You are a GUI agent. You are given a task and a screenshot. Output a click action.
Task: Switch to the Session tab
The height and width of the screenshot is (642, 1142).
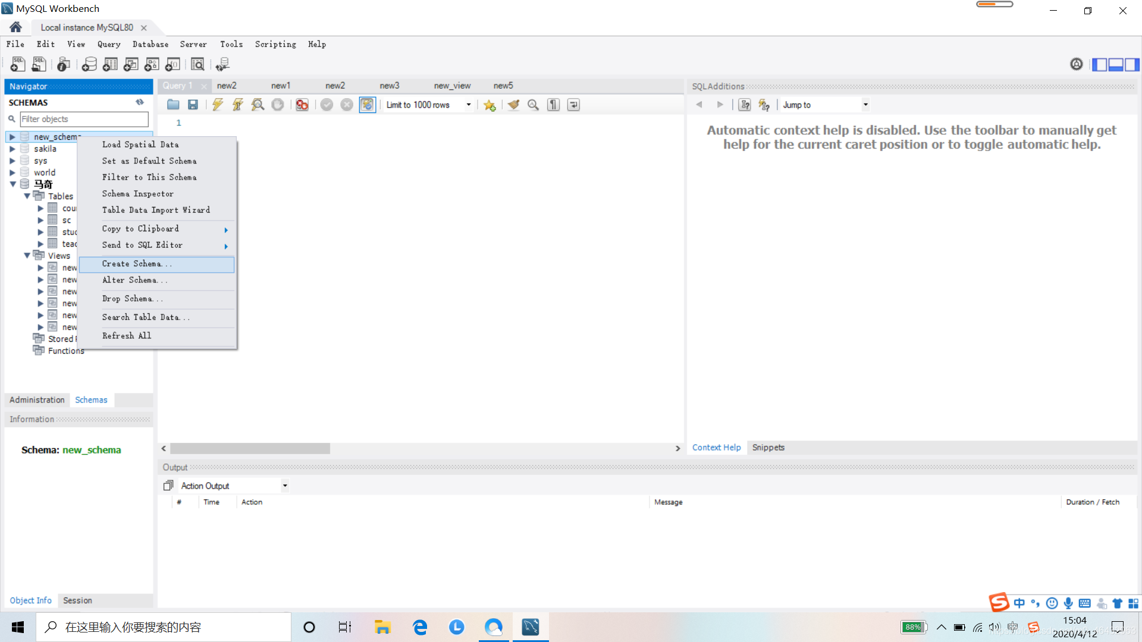click(77, 600)
